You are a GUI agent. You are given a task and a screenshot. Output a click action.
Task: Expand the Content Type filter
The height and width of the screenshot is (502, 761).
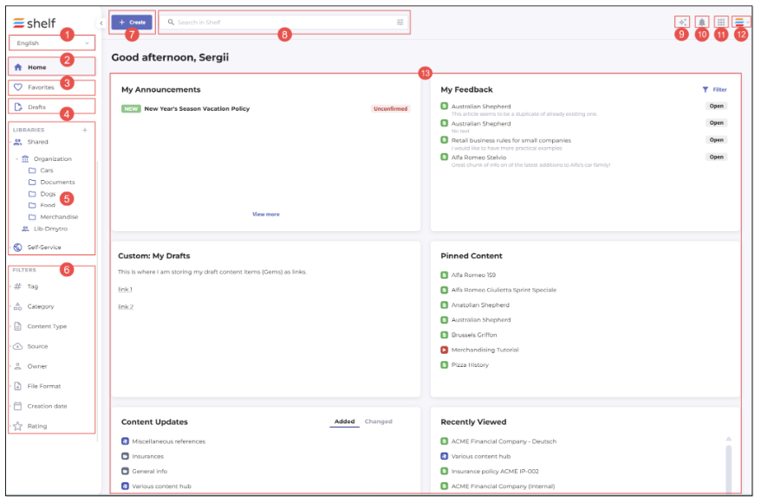coord(10,326)
